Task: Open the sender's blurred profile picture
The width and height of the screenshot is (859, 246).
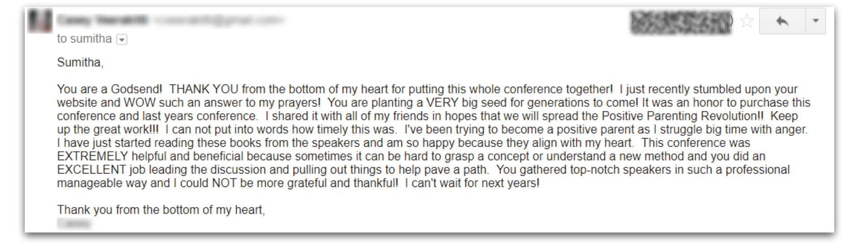Action: click(x=40, y=21)
